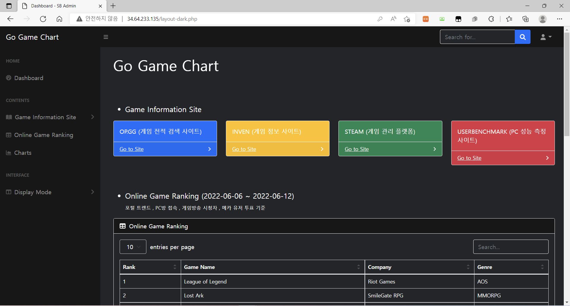Open the green extension icon in toolbar
Image resolution: width=570 pixels, height=306 pixels.
(442, 19)
